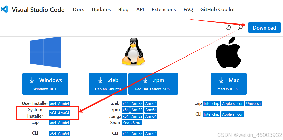Select Linux .deb Arm64 download
This screenshot has height=140, width=283.
coord(151,104)
